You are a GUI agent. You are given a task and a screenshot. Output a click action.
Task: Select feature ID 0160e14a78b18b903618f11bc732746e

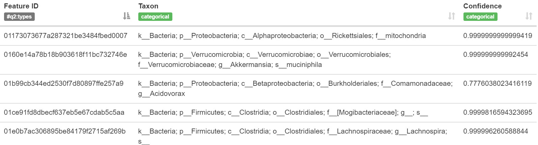click(65, 55)
